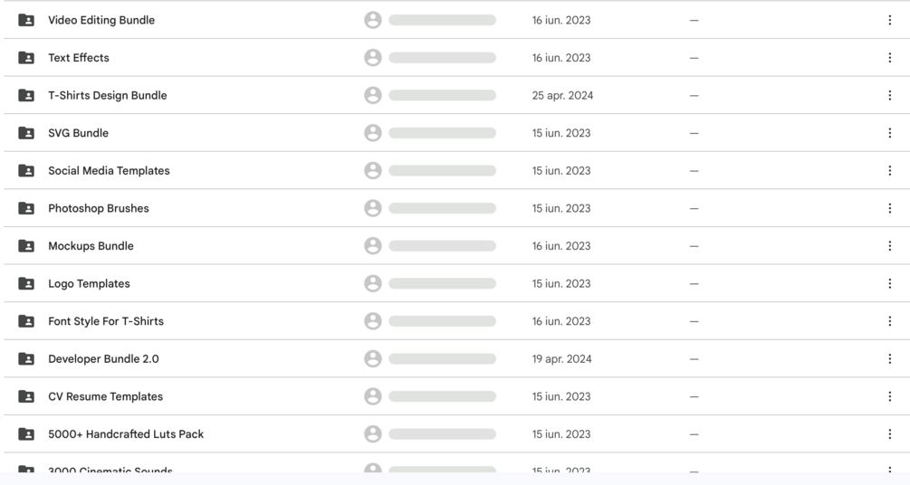Image resolution: width=910 pixels, height=485 pixels.
Task: Click the 25 apr. 2024 modified date
Action: pos(562,95)
